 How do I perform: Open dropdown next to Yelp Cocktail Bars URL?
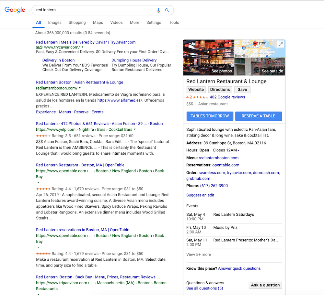(135, 129)
